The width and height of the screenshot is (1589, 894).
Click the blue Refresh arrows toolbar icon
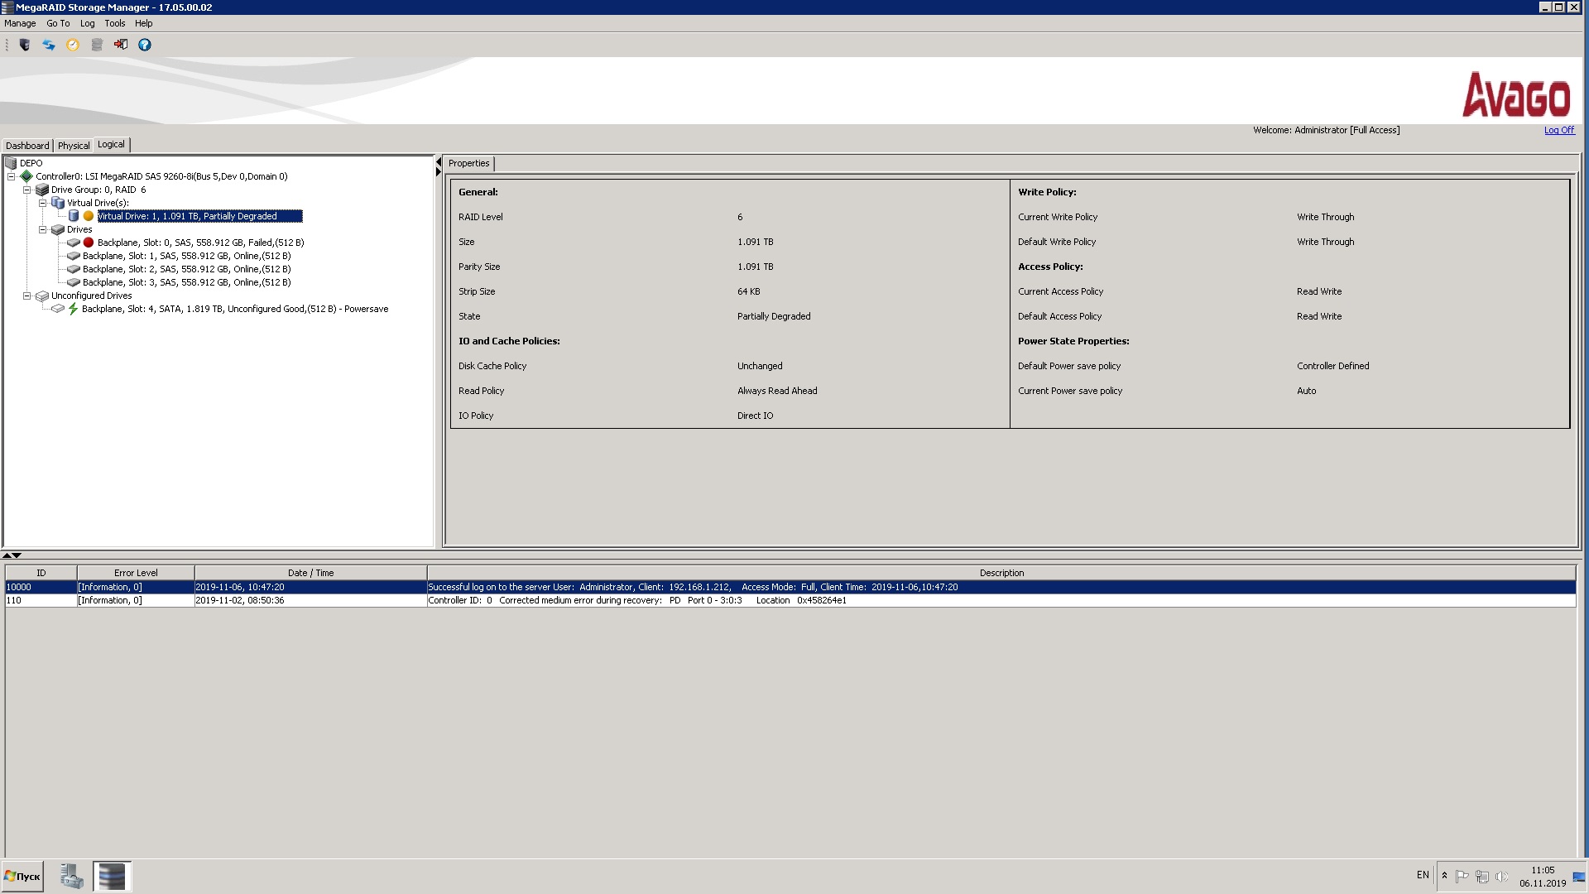tap(49, 45)
